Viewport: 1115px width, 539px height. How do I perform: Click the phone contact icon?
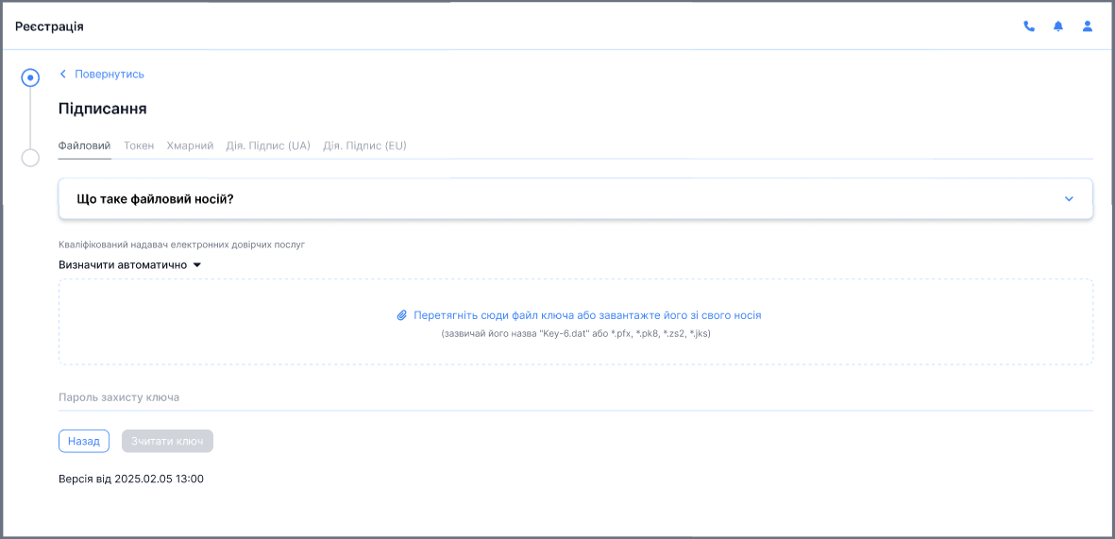[1029, 26]
